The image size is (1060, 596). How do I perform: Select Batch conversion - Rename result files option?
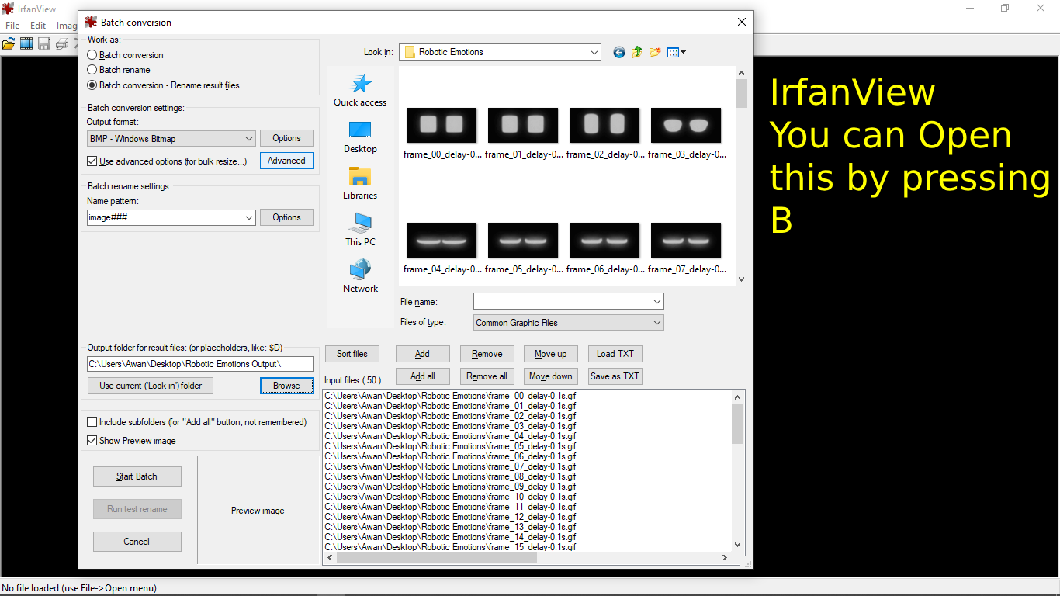(x=92, y=85)
